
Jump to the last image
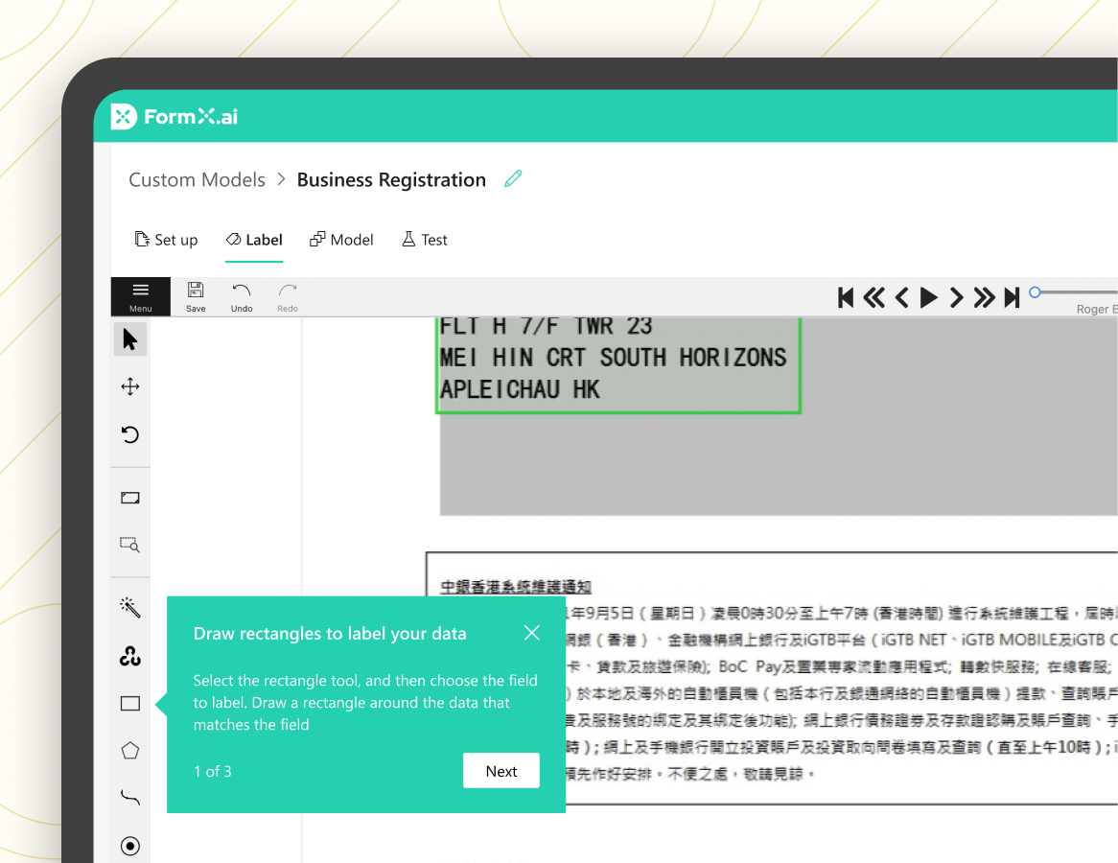1012,297
